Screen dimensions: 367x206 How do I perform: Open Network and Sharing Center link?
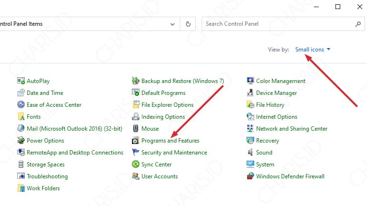pyautogui.click(x=291, y=129)
